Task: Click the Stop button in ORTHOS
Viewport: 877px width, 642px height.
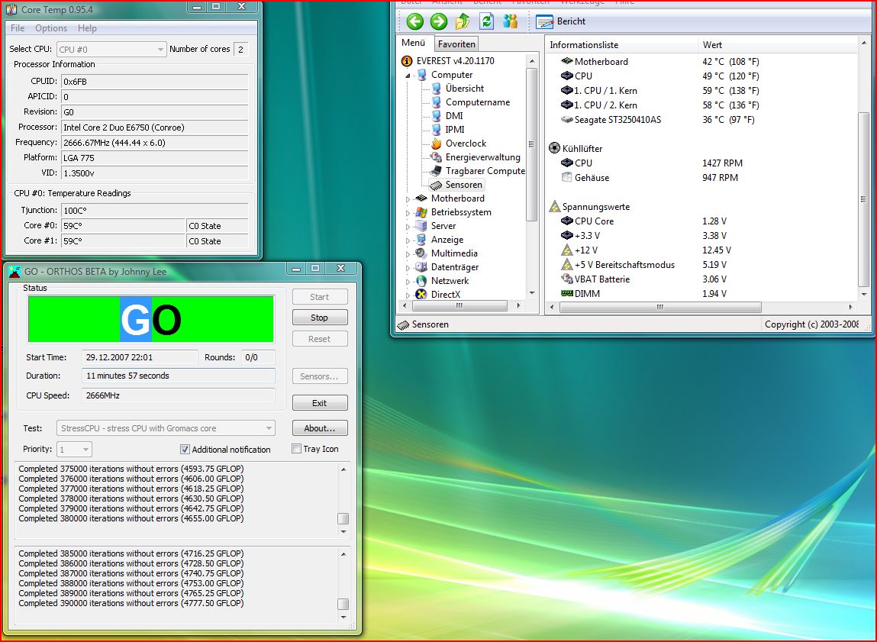Action: [x=319, y=318]
